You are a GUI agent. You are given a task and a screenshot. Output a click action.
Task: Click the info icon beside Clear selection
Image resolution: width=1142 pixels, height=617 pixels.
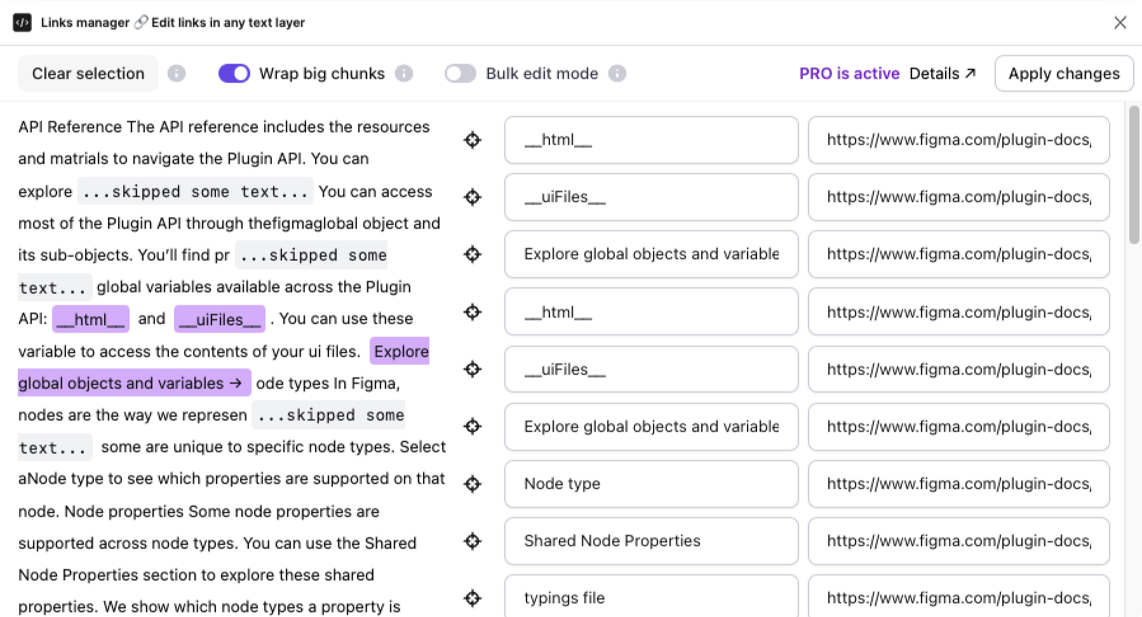[176, 73]
